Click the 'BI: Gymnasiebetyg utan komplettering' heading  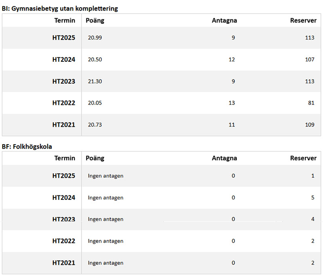tap(60, 8)
